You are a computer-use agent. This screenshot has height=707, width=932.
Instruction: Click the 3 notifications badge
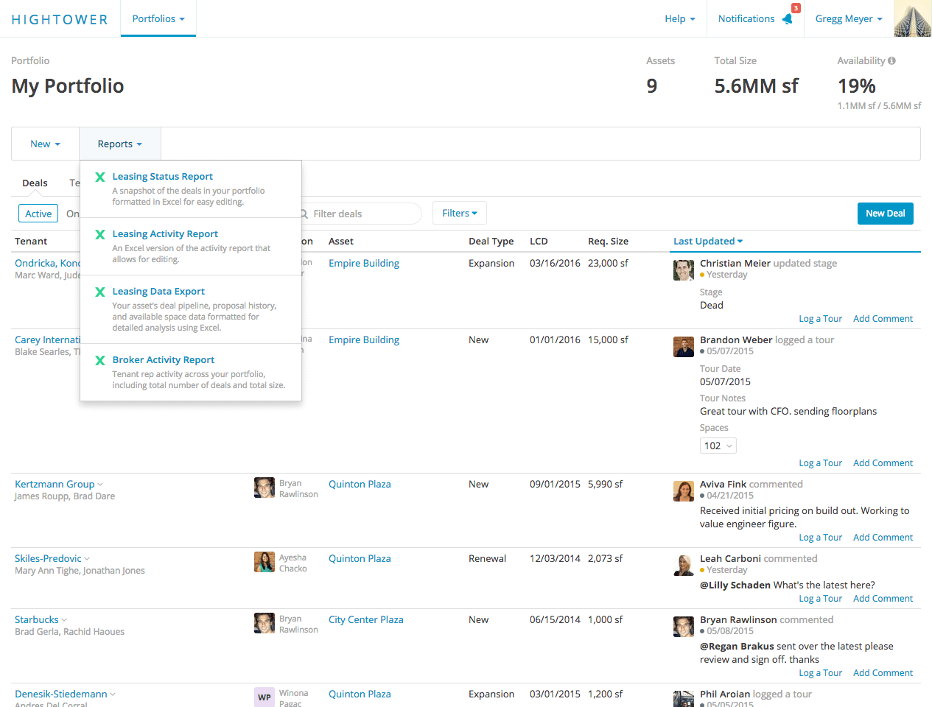tap(796, 8)
